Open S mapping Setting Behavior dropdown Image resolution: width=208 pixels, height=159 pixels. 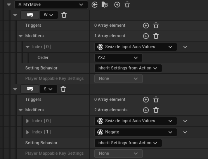coord(128,143)
